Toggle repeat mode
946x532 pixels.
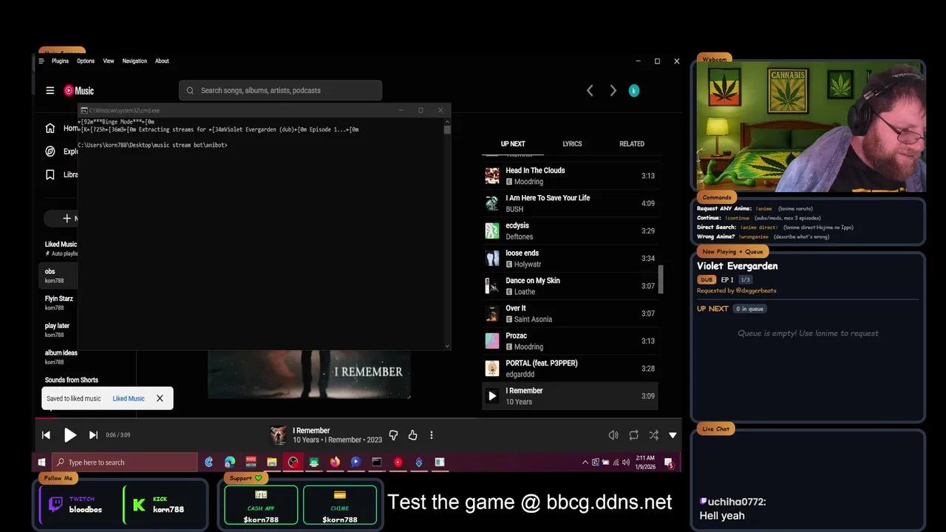coord(633,435)
